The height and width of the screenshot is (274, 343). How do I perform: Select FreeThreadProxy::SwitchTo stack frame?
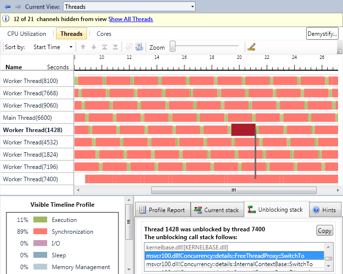tap(234, 255)
